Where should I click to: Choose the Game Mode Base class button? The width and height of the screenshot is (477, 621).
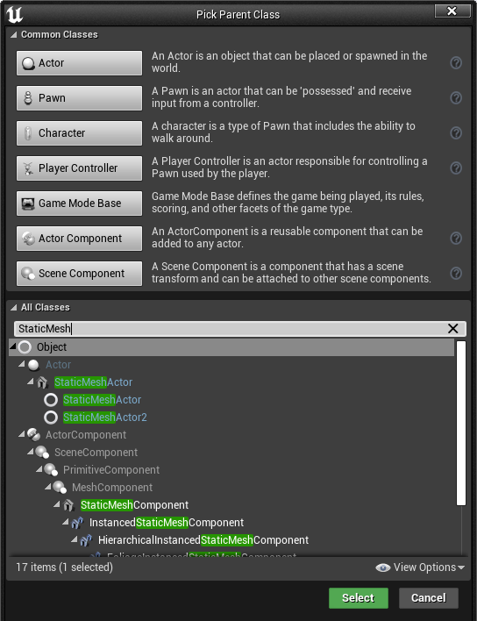click(79, 203)
